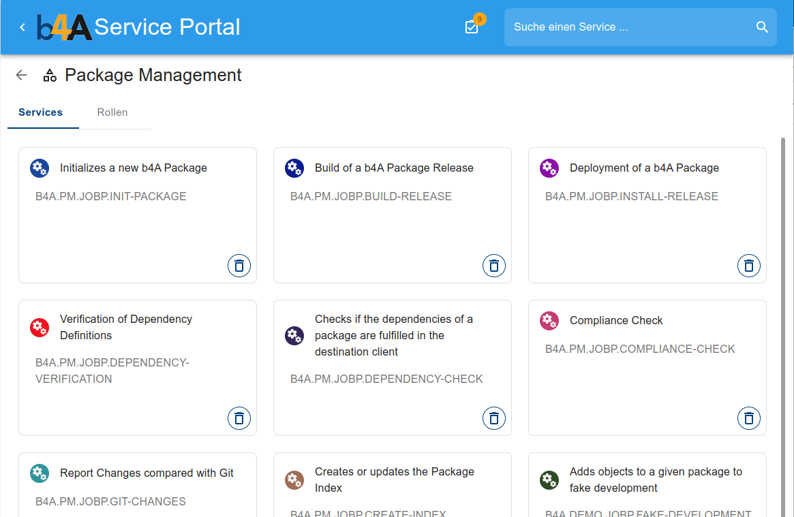Collapse the portal using header chevron
The image size is (794, 517).
[22, 27]
